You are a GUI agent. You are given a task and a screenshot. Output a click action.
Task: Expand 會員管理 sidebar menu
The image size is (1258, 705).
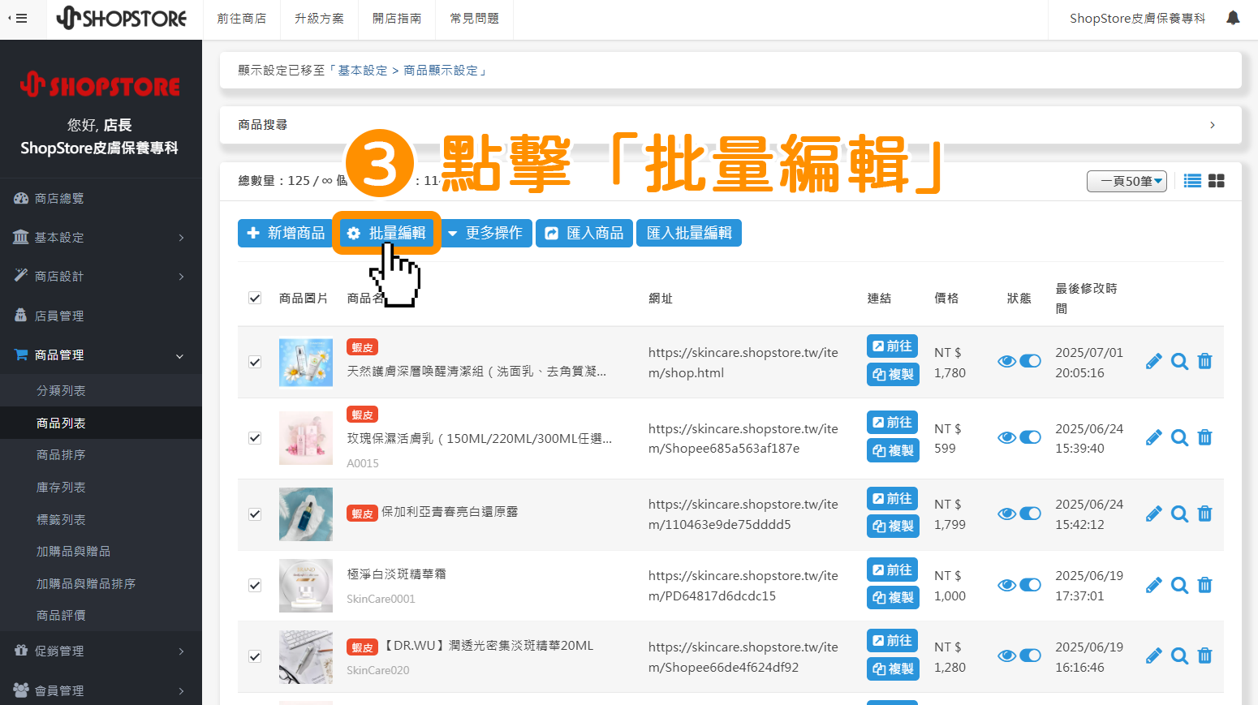click(101, 690)
